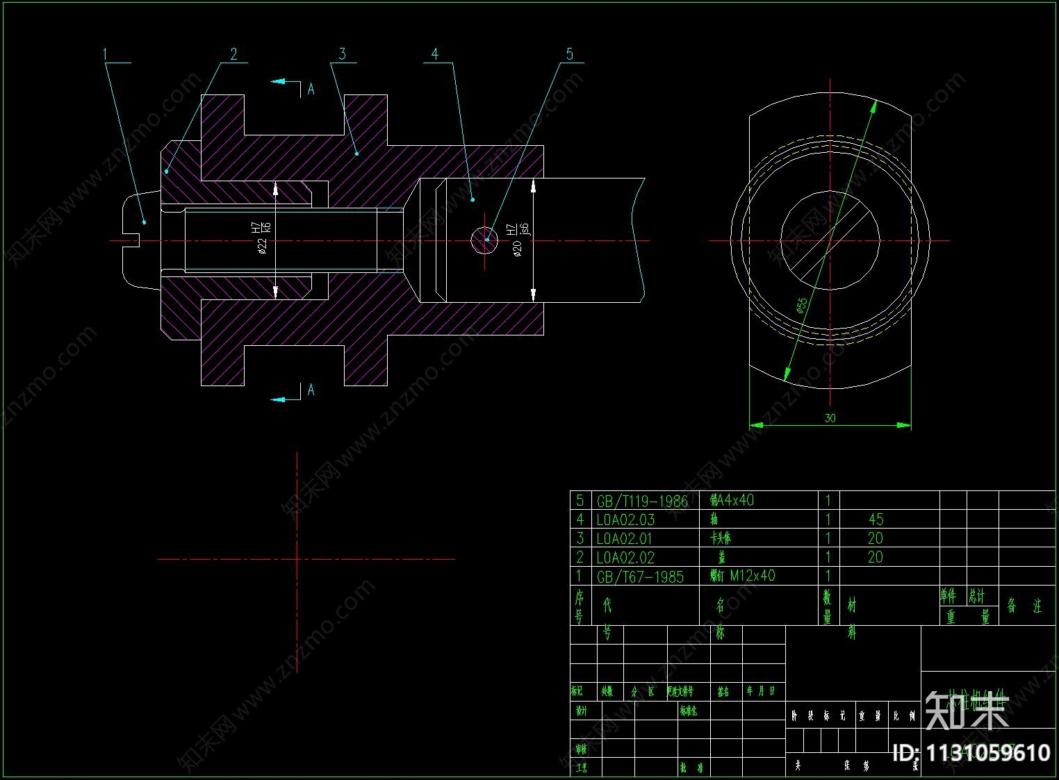Click the slotted inner circle in the side view

click(829, 241)
